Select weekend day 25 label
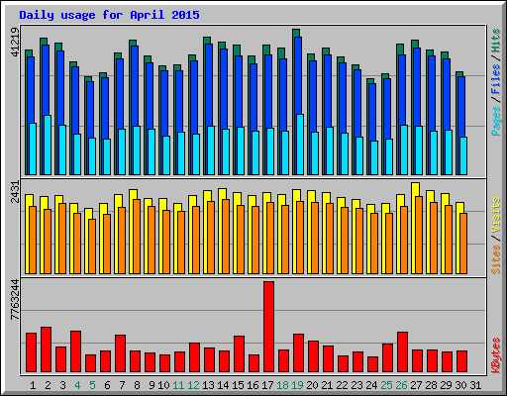Screen dimensions: 507x396 (386, 385)
